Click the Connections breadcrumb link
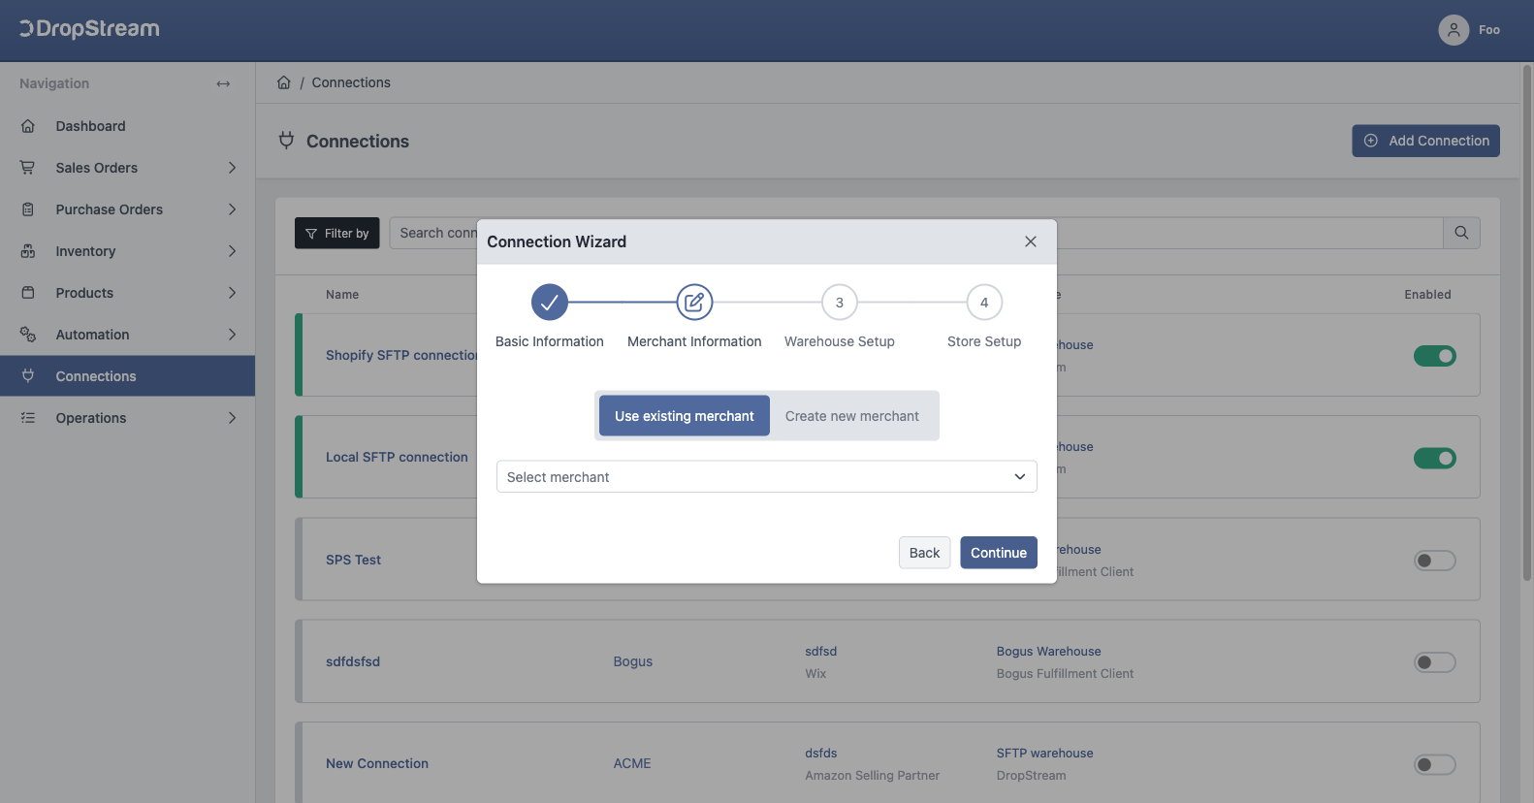The image size is (1534, 803). tap(351, 82)
